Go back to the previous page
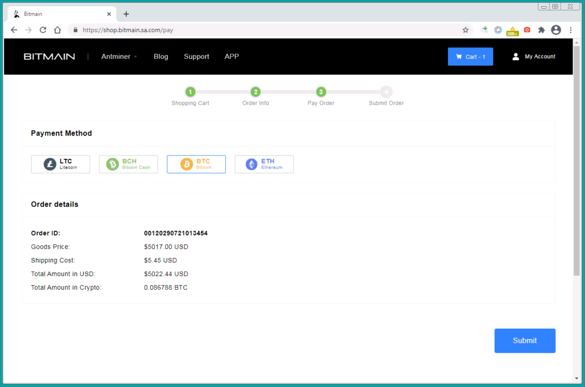The image size is (585, 387). (x=14, y=30)
